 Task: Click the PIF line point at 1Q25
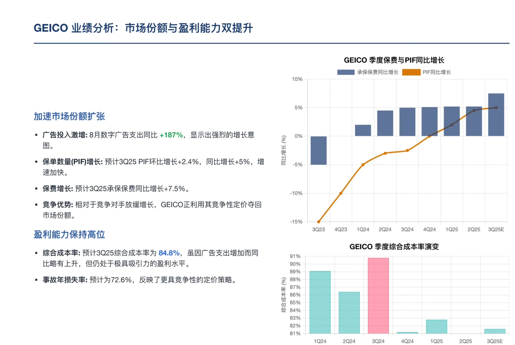point(452,125)
